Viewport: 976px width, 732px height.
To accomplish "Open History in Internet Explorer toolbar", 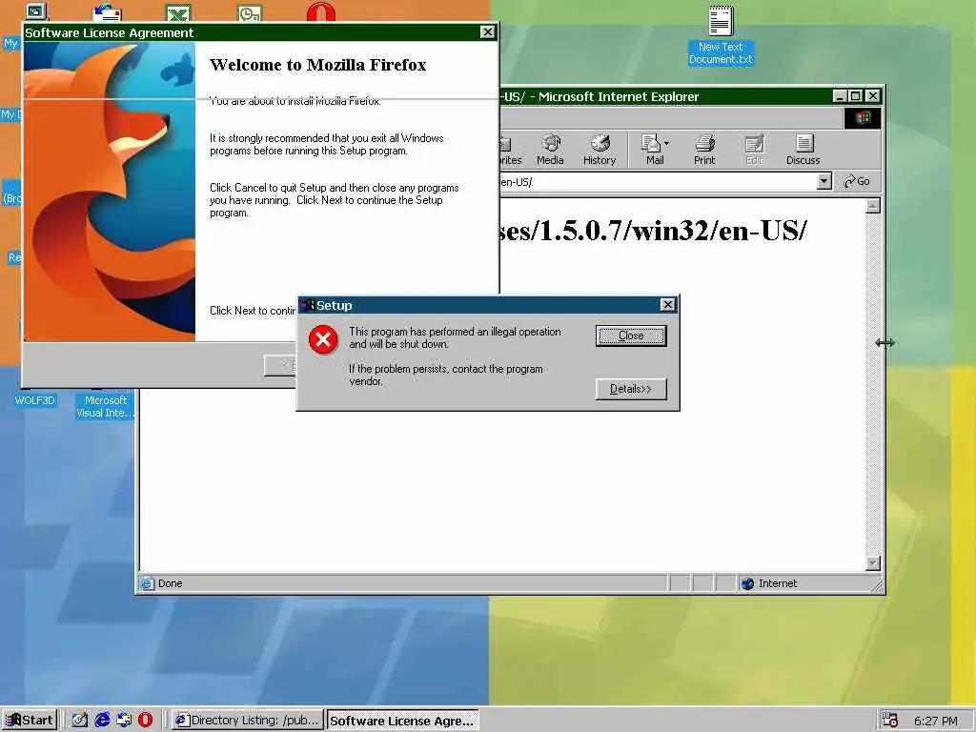I will point(600,150).
